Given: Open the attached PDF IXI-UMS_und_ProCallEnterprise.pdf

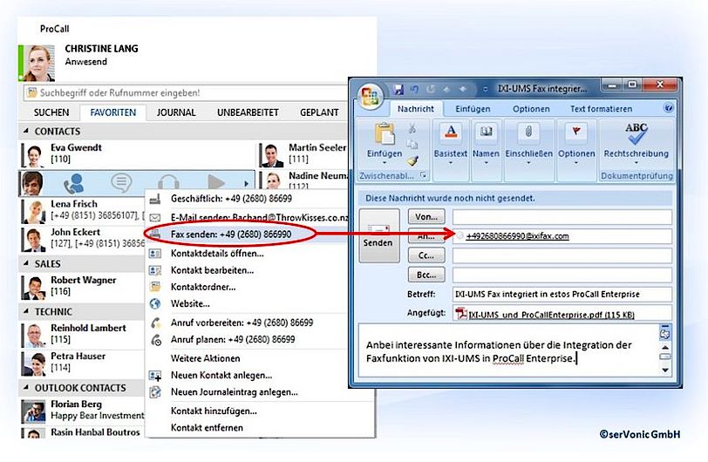Looking at the screenshot, I should 551,315.
